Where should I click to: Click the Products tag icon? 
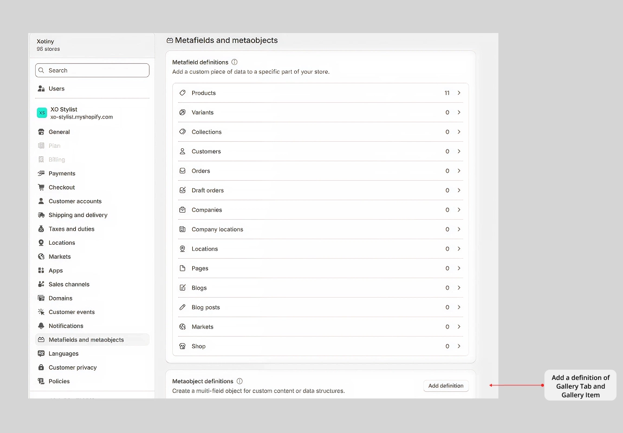pos(183,93)
